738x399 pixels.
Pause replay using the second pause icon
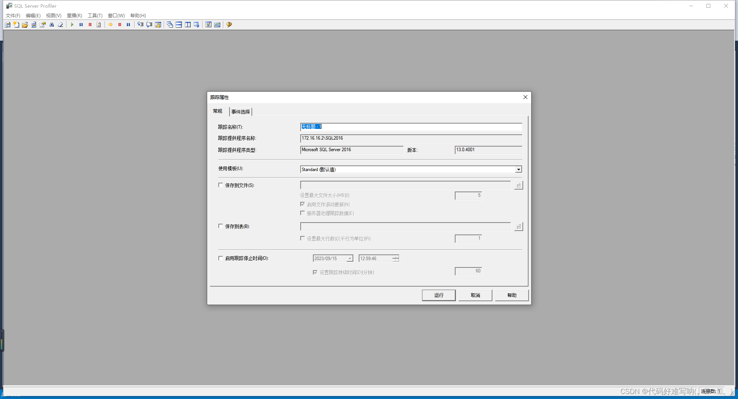(128, 25)
